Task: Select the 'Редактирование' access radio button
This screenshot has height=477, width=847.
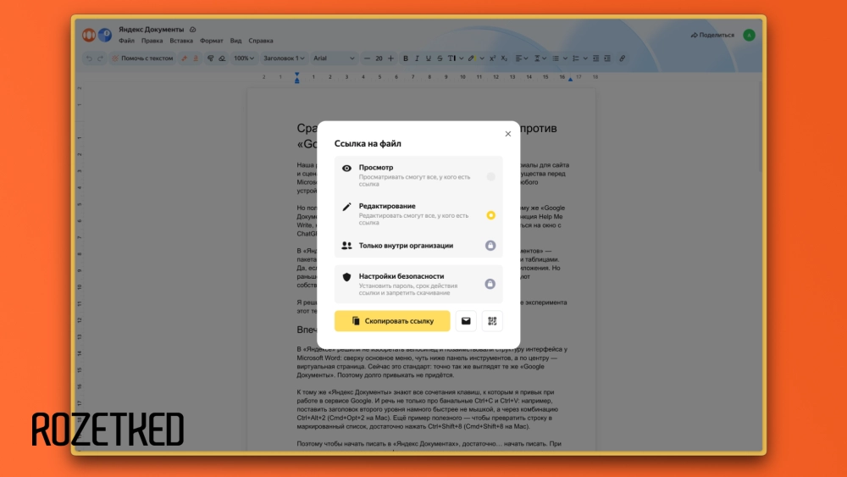Action: point(490,215)
